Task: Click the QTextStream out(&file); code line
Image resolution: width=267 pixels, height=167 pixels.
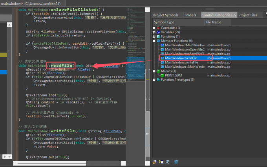Action: click(48, 157)
